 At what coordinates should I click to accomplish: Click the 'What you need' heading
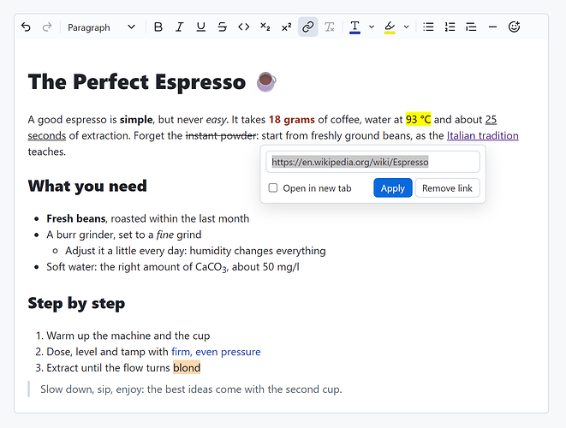pos(87,187)
